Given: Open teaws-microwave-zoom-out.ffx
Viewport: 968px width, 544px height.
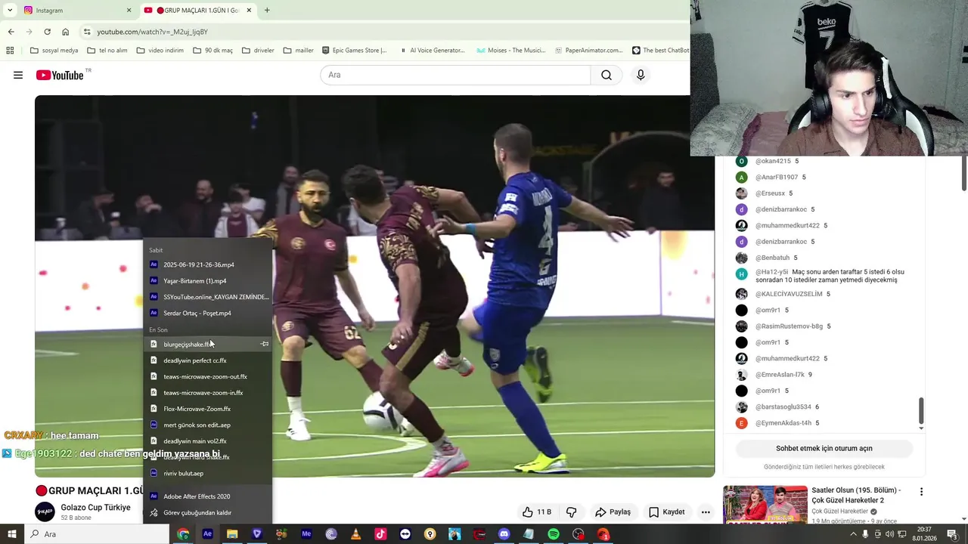Looking at the screenshot, I should pyautogui.click(x=208, y=376).
